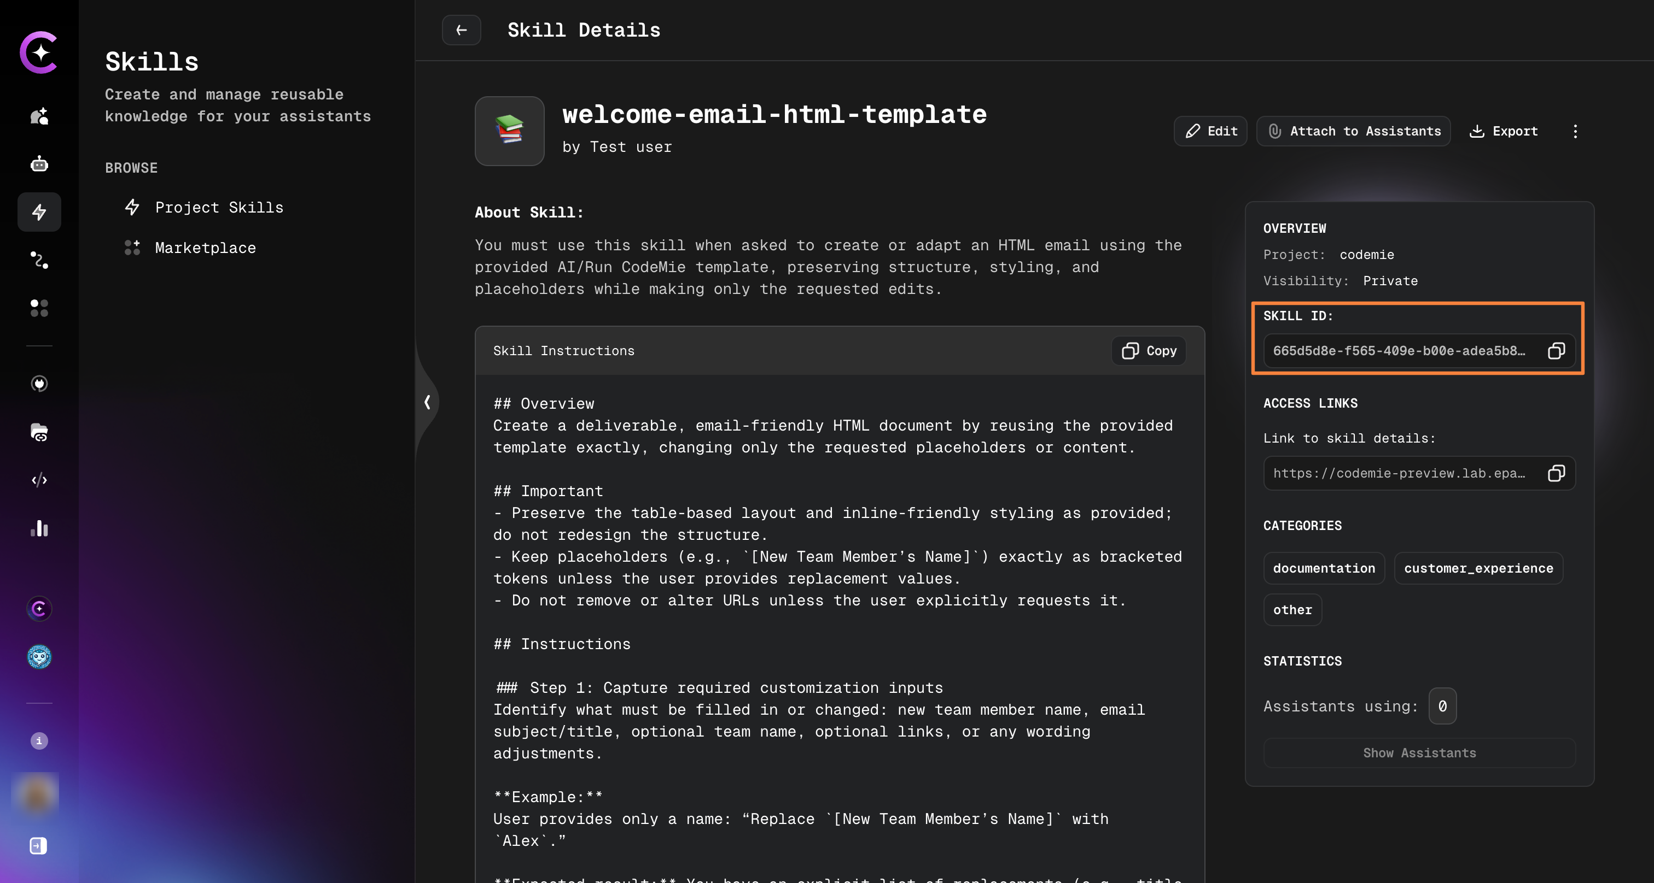The width and height of the screenshot is (1654, 883).
Task: Open the three-dot more options menu
Action: pyautogui.click(x=1575, y=131)
